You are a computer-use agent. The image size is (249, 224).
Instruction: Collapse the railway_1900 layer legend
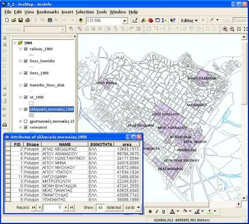pos(20,49)
